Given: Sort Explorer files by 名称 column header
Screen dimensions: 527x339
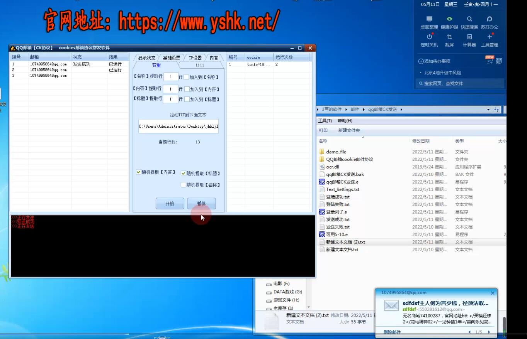Looking at the screenshot, I should coord(363,141).
